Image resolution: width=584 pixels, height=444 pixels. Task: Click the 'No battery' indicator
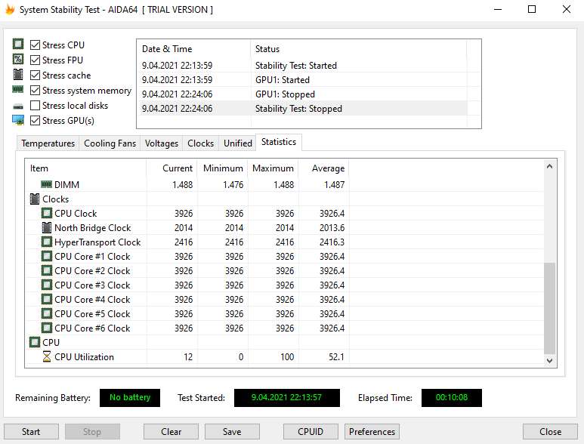coord(130,397)
